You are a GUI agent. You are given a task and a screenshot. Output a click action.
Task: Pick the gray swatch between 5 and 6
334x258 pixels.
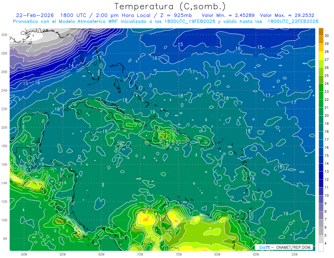pyautogui.click(x=321, y=232)
